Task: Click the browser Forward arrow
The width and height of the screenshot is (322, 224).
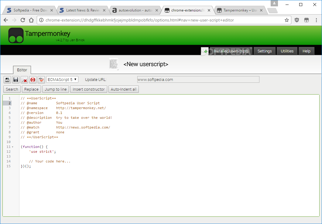Action: tap(14, 20)
